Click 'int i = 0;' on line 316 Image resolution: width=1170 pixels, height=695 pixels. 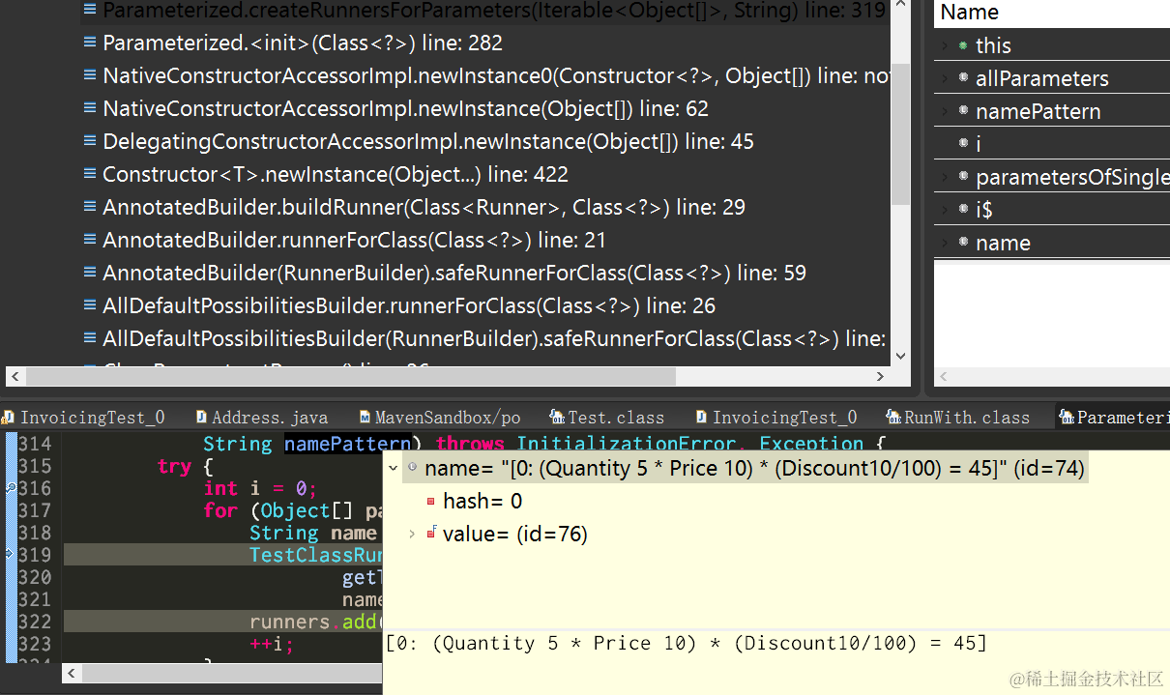click(260, 488)
